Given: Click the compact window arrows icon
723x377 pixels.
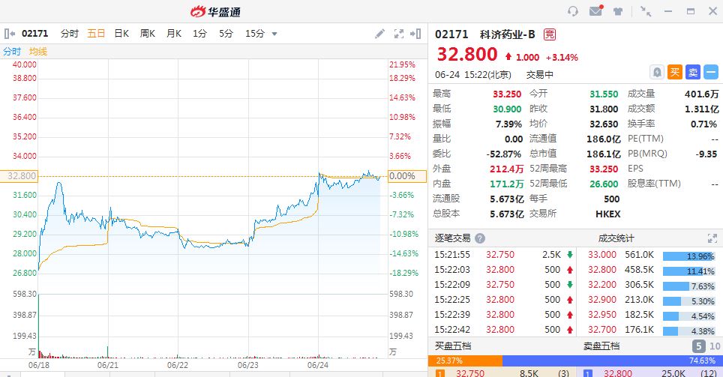Looking at the screenshot, I should coord(646,11).
